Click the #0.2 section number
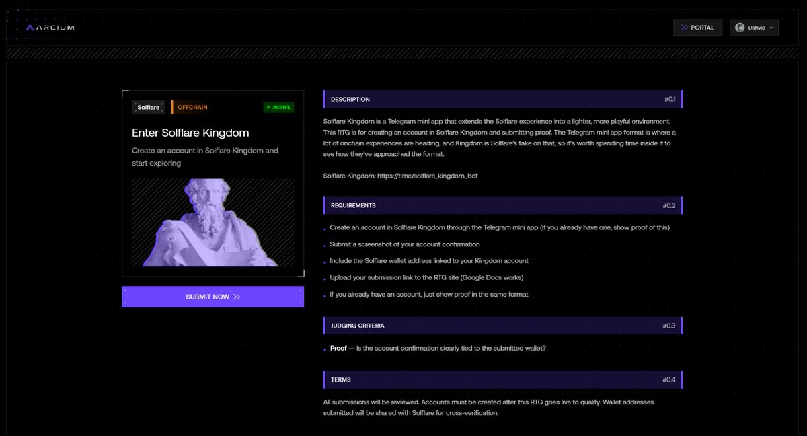This screenshot has width=807, height=436. 669,205
